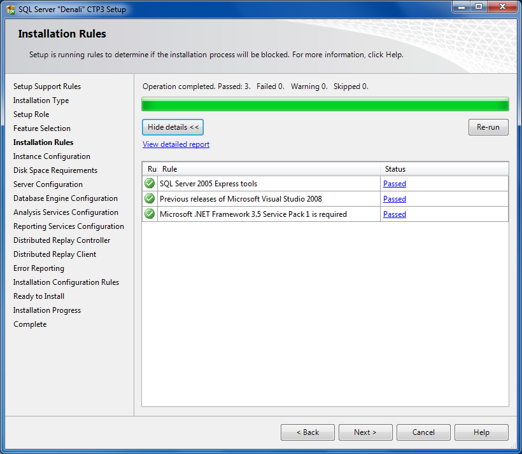The width and height of the screenshot is (522, 454).
Task: Open Help for installation rules
Action: [481, 432]
